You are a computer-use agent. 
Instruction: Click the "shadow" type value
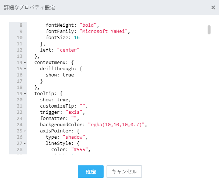(x=74, y=137)
